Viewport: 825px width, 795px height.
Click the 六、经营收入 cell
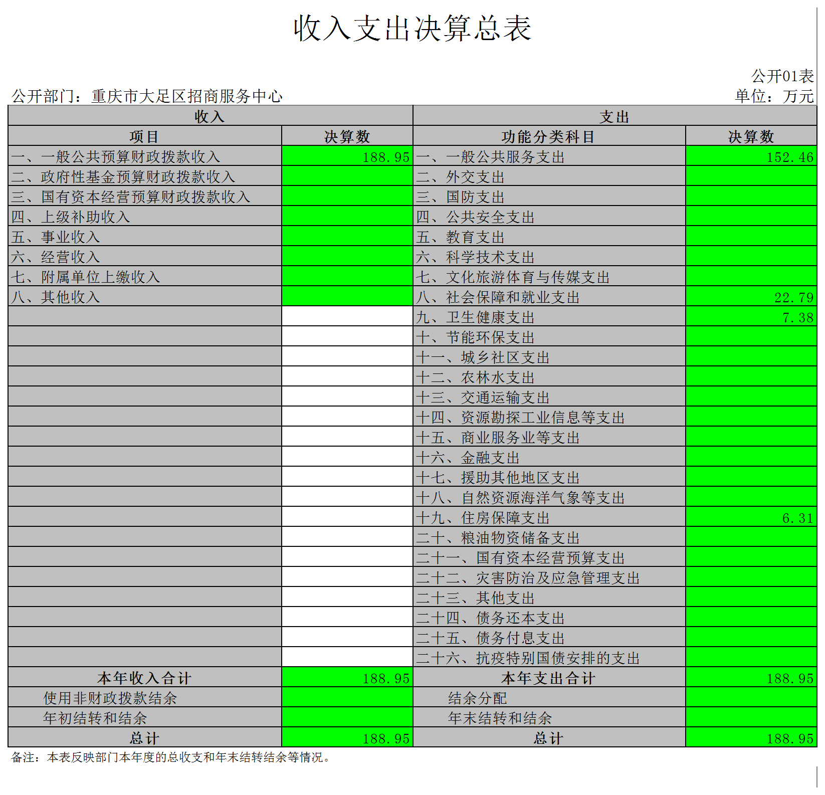(x=145, y=256)
